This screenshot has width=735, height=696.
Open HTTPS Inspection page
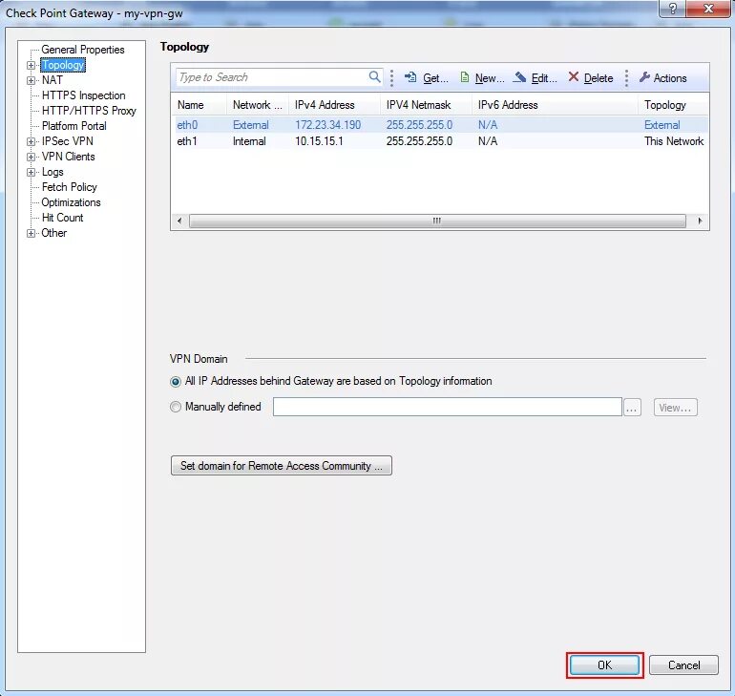83,95
